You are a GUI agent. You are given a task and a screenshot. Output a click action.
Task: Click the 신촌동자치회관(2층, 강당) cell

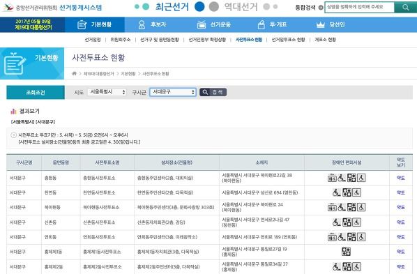[x=161, y=222]
